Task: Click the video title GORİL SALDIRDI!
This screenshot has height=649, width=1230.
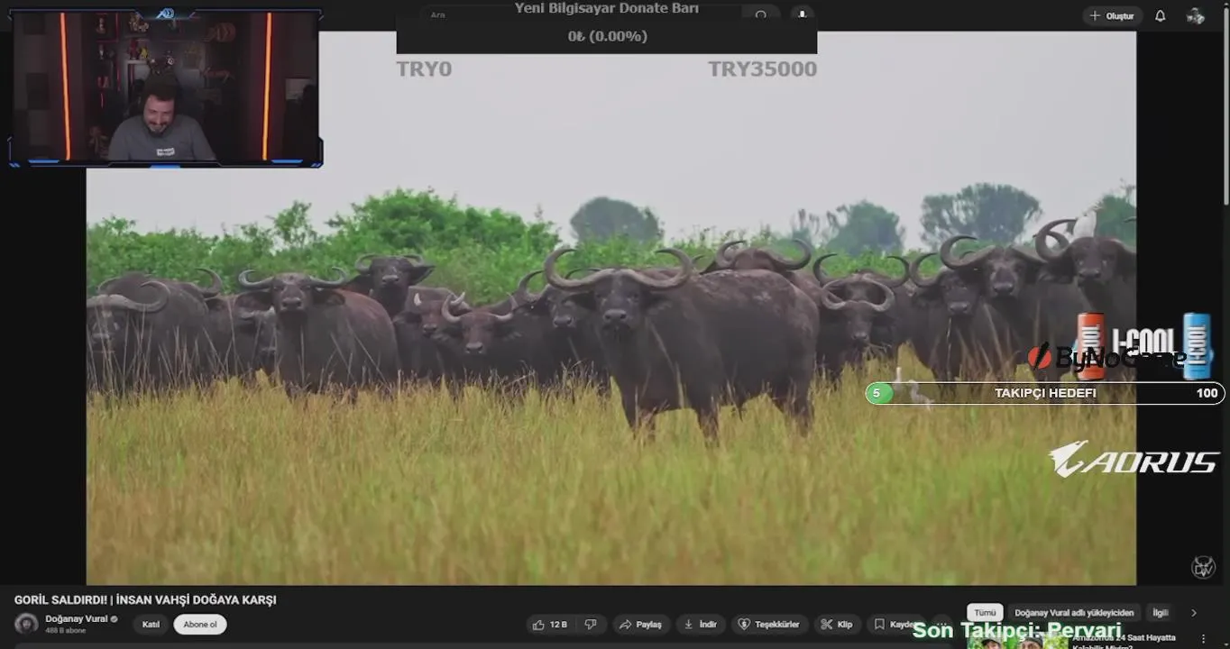Action: (x=145, y=600)
